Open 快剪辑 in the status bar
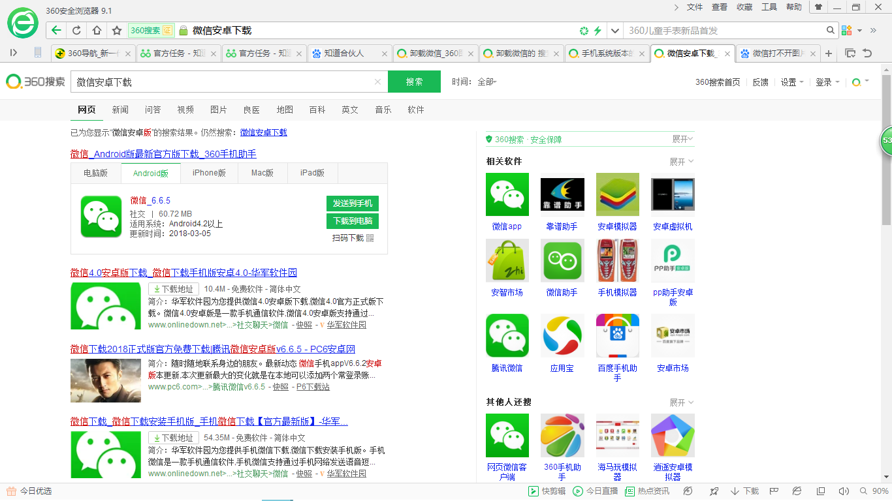 tap(547, 491)
